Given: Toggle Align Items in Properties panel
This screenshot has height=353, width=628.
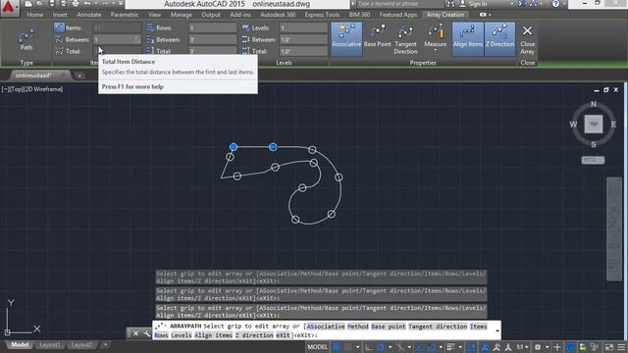Looking at the screenshot, I should [x=468, y=39].
